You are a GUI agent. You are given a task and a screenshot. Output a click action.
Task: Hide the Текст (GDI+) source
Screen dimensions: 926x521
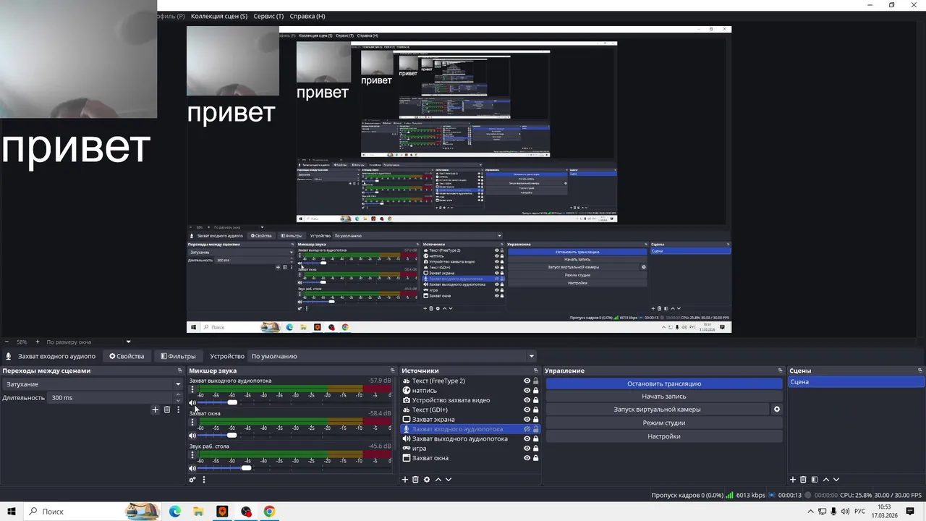pos(527,410)
